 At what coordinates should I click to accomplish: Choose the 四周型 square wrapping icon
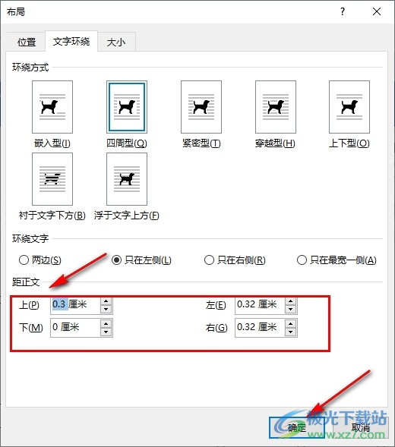127,107
